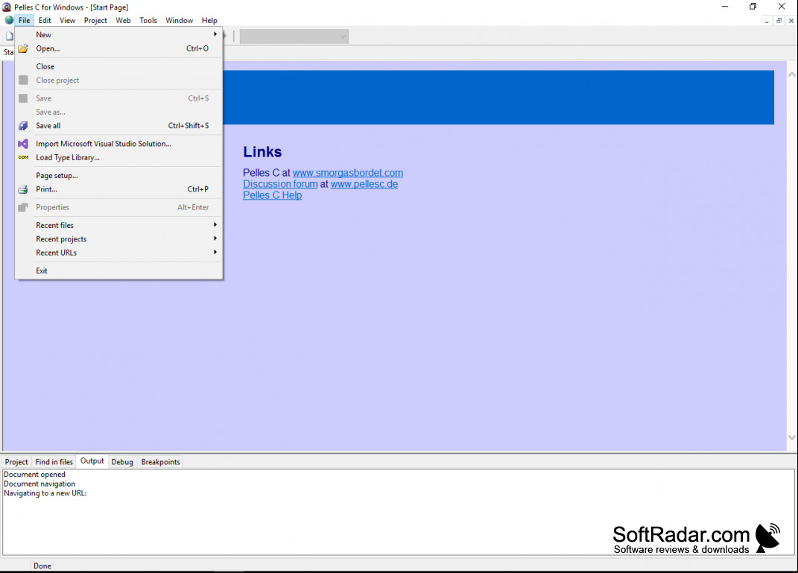Click the 'Document navigation' output line
798x573 pixels.
pos(39,484)
